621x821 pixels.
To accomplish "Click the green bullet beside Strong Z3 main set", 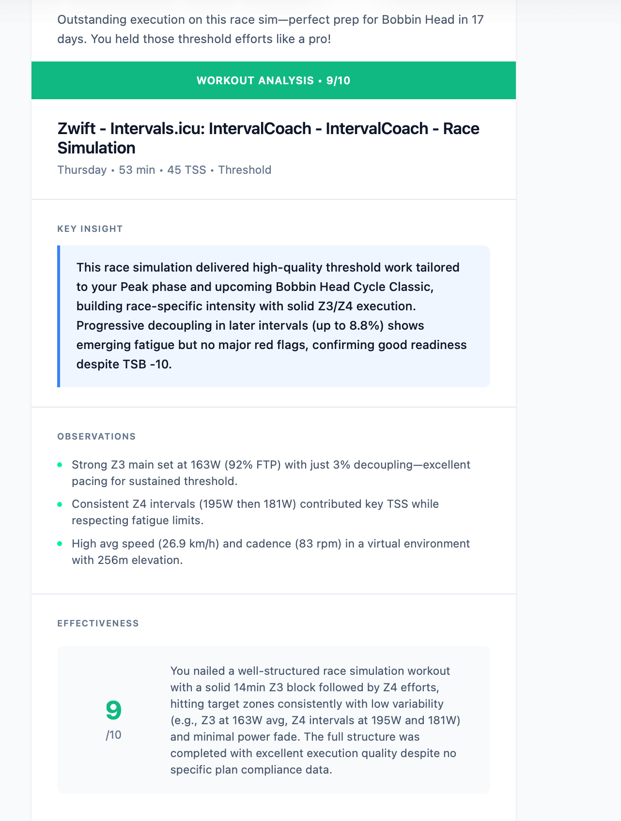I will pyautogui.click(x=60, y=465).
